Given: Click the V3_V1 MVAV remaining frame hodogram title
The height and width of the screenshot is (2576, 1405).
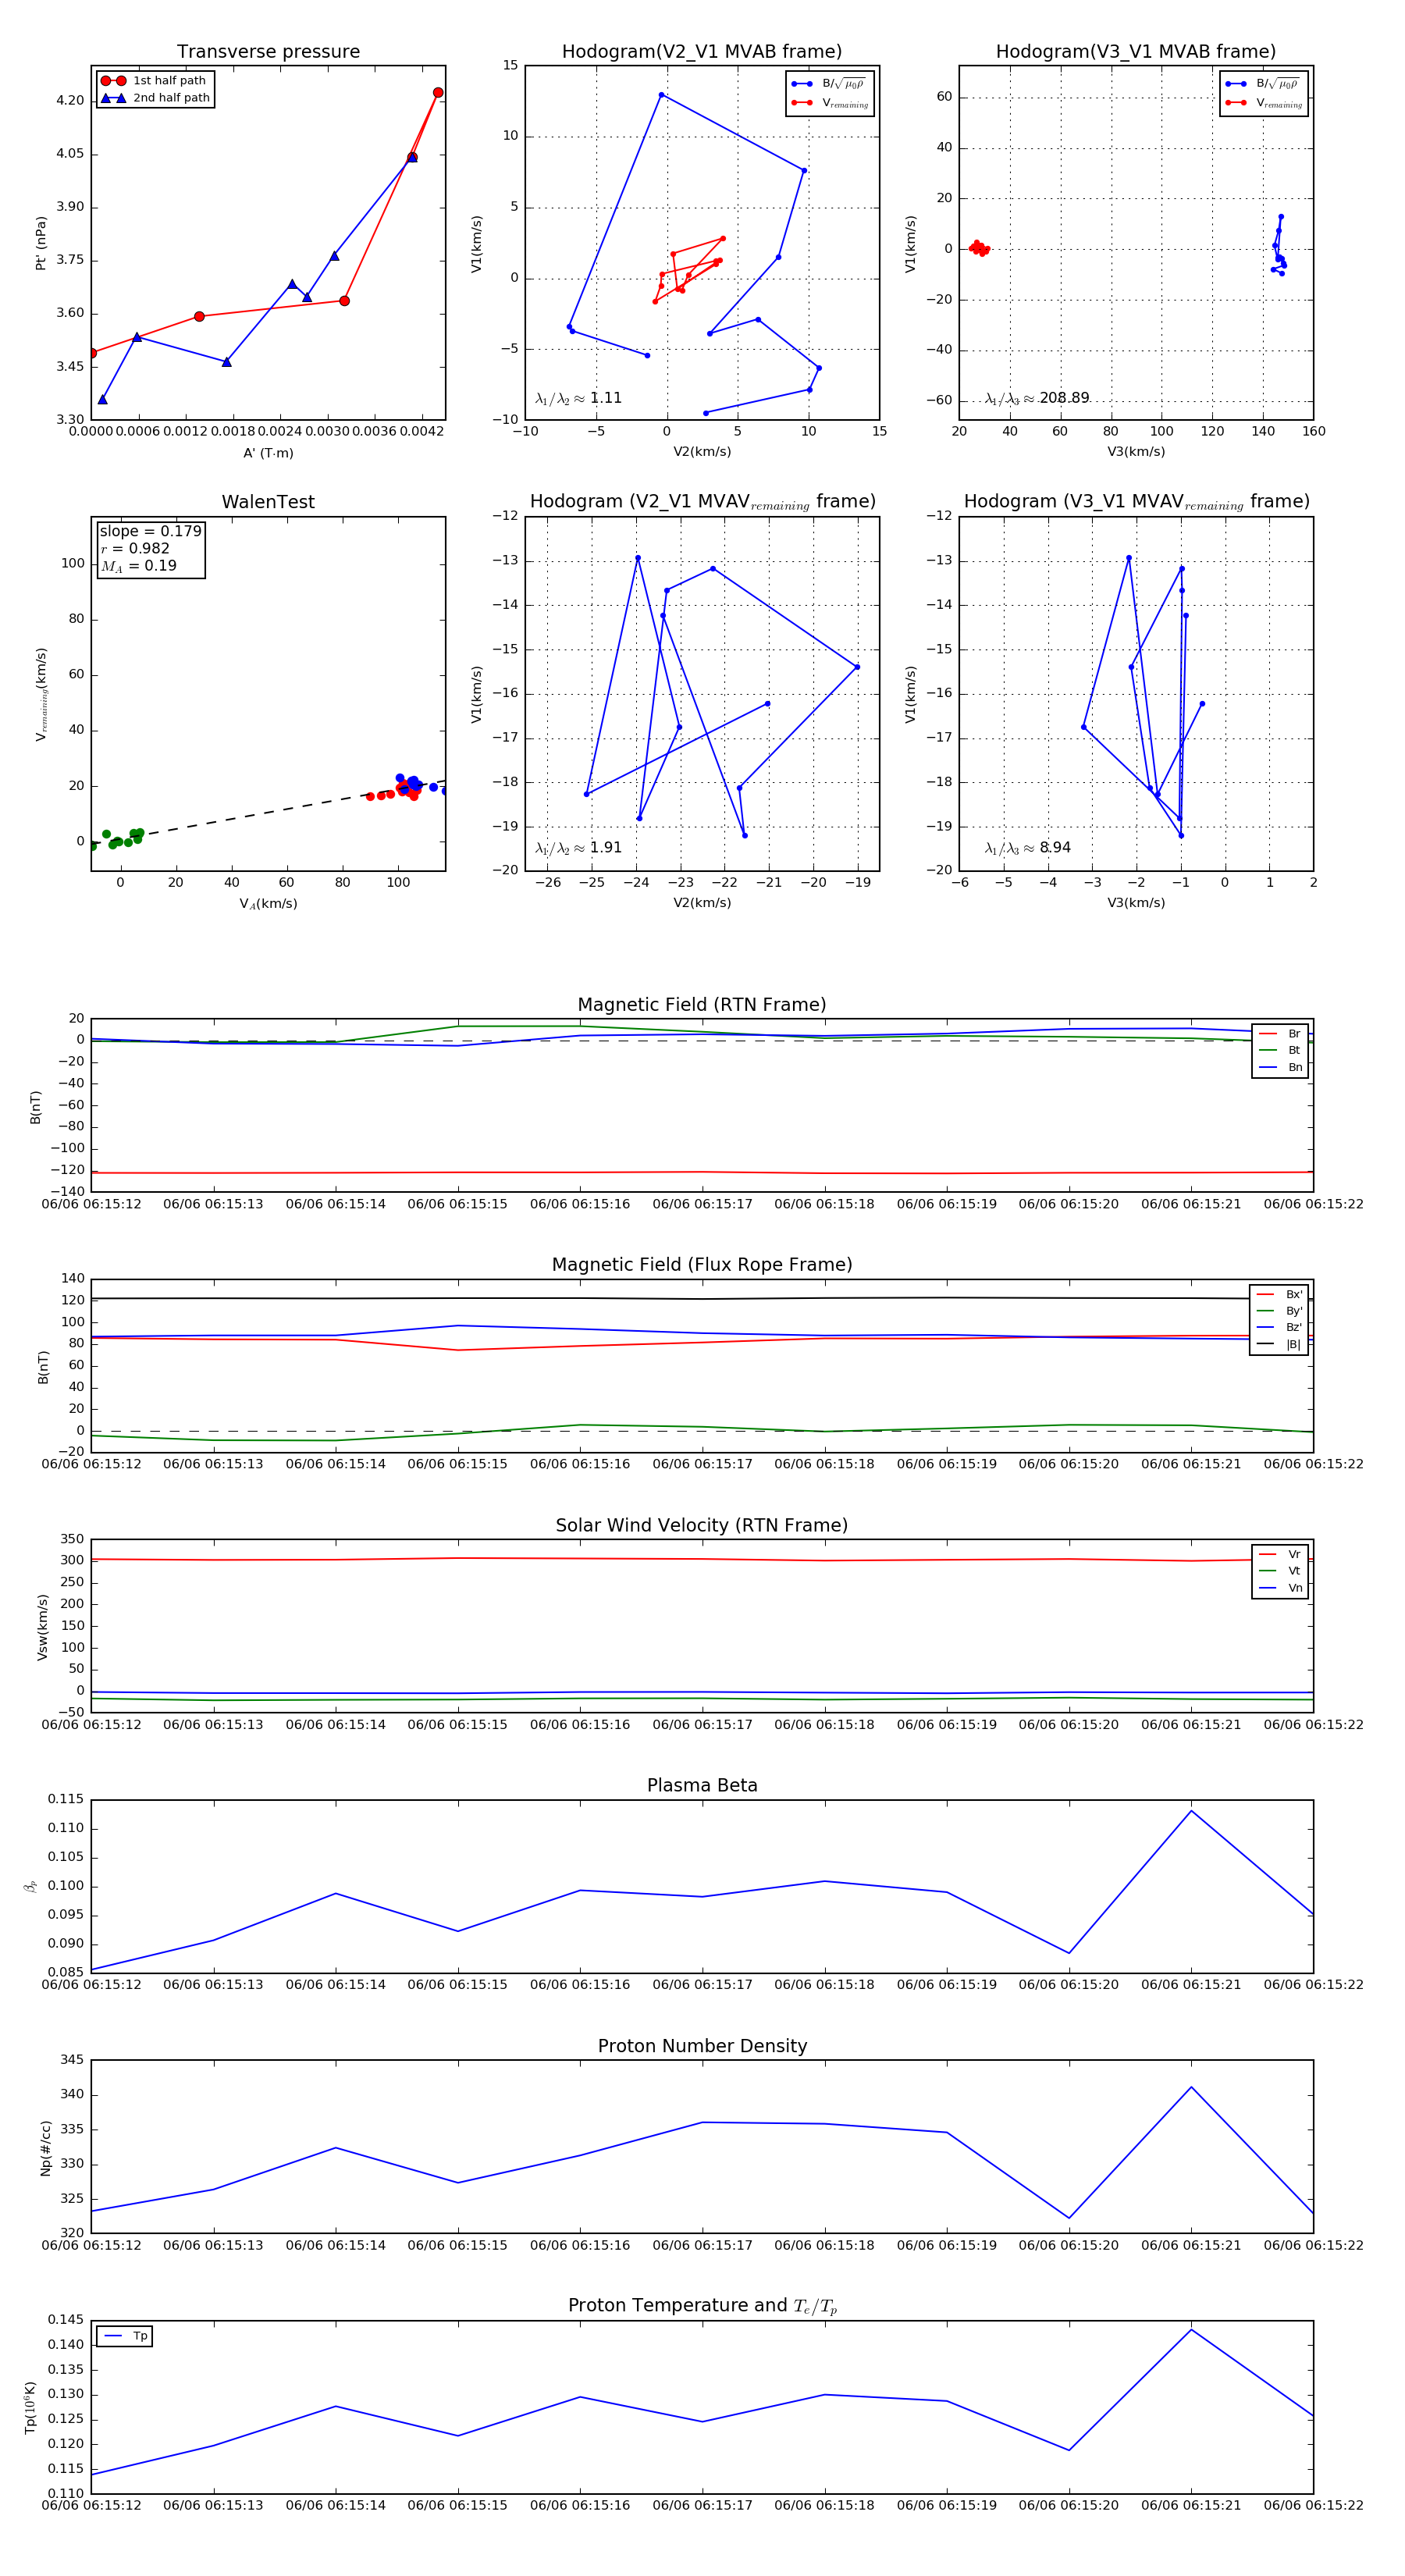Looking at the screenshot, I should [1136, 502].
